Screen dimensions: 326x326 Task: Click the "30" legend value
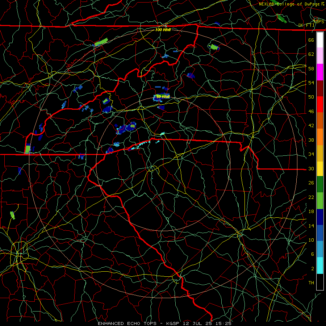(x=311, y=168)
